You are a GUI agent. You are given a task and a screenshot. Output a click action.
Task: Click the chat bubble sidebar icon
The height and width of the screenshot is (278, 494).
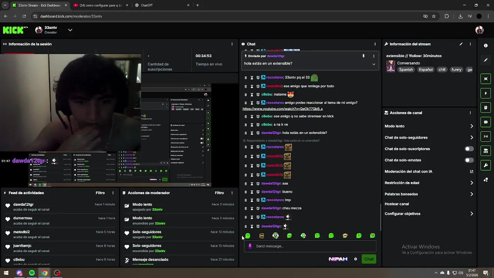(x=486, y=122)
